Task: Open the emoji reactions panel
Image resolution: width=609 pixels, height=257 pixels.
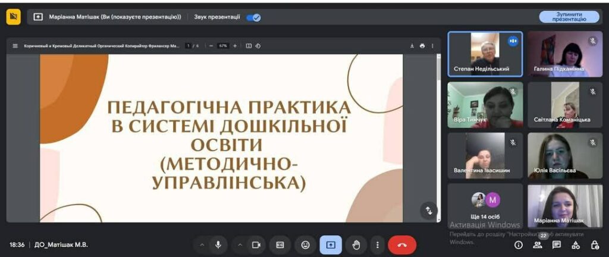Action: point(305,245)
